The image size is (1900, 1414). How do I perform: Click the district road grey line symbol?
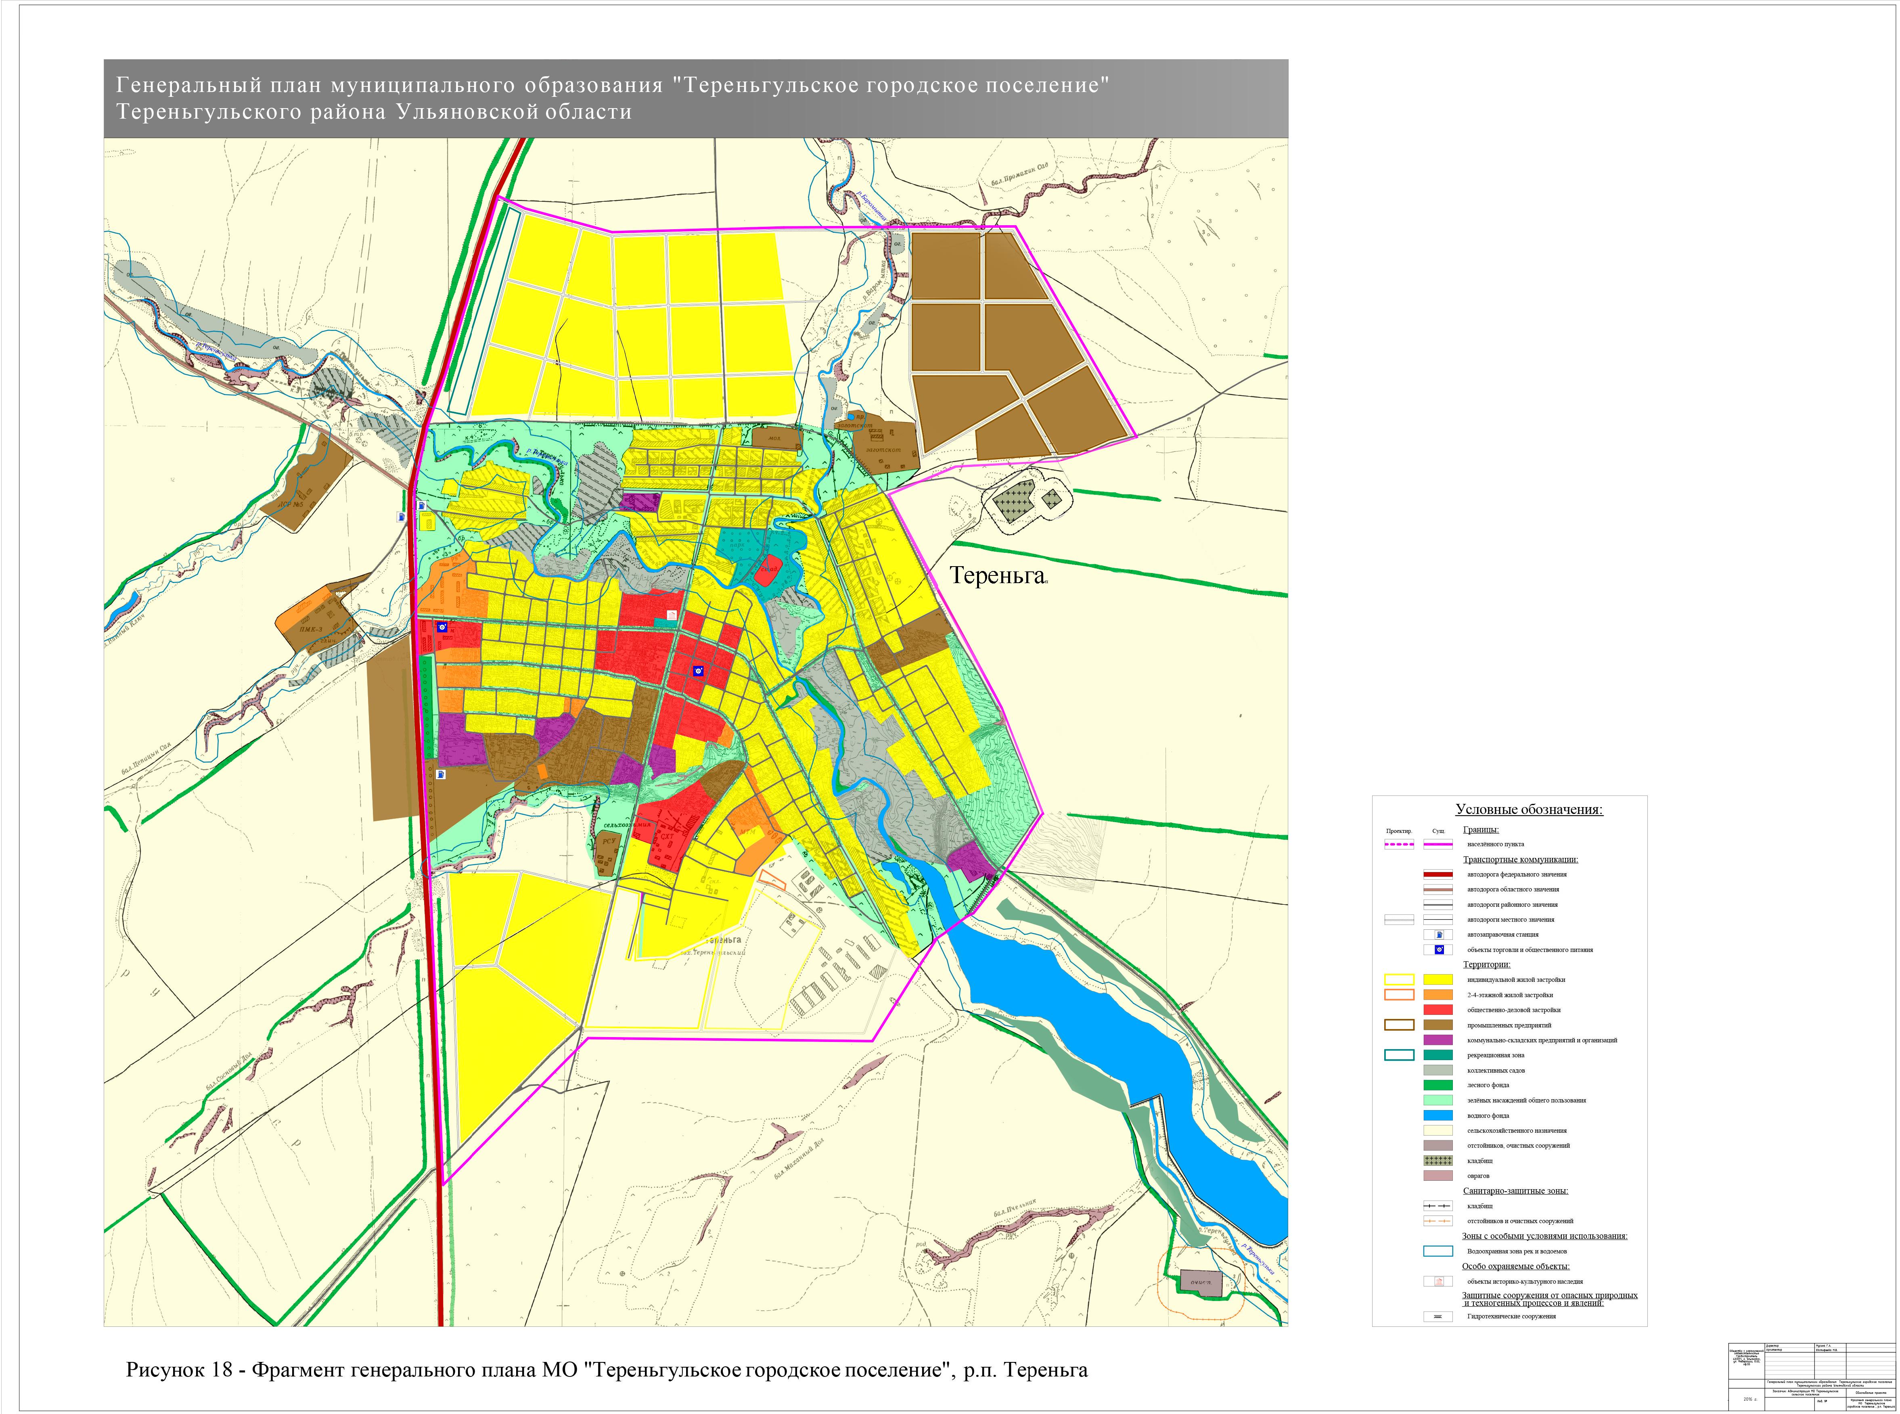point(1438,905)
